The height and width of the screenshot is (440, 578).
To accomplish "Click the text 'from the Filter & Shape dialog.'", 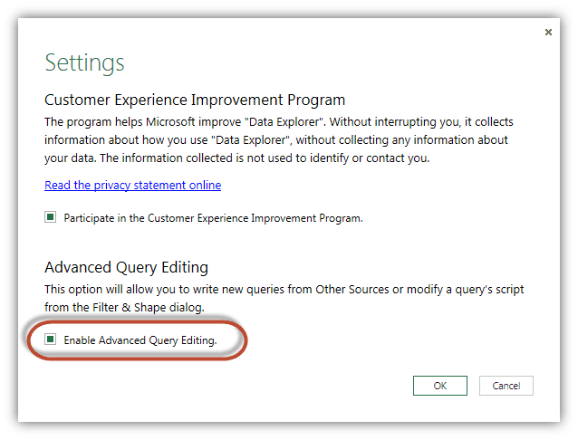I will 125,307.
